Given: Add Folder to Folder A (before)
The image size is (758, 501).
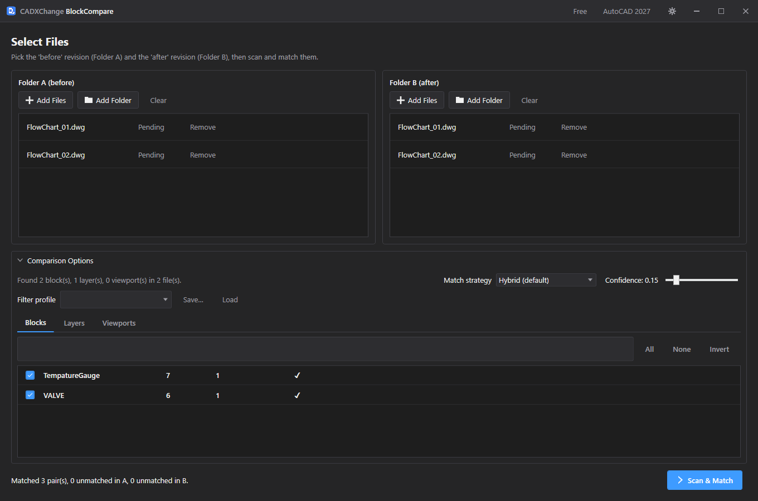Looking at the screenshot, I should pos(108,100).
